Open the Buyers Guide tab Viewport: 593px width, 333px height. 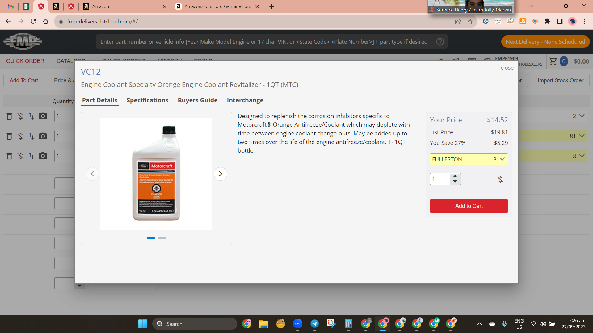click(198, 100)
